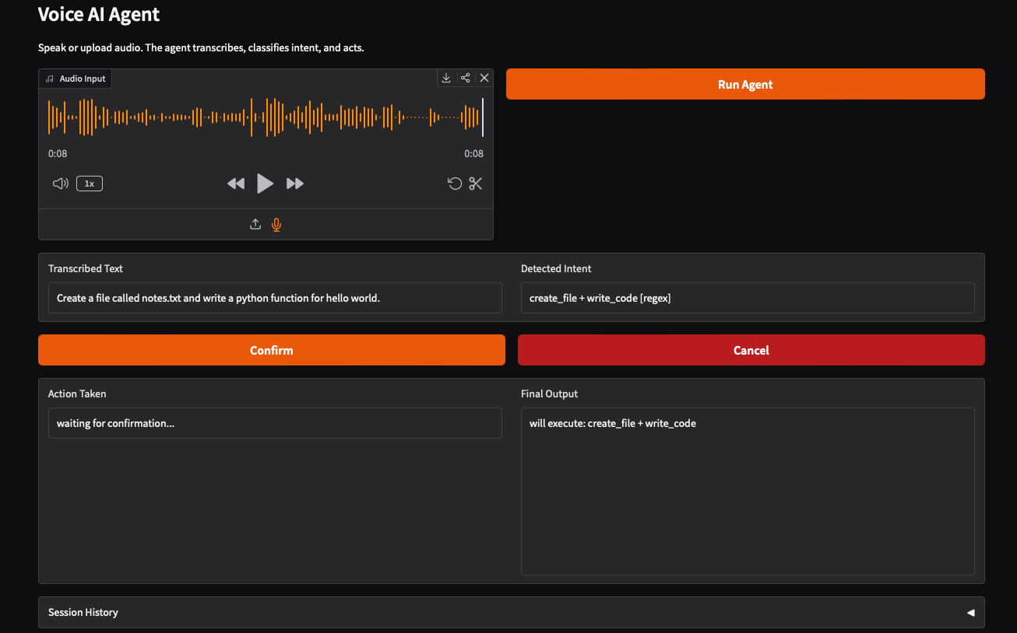Undo audio edits with reset icon

point(455,184)
